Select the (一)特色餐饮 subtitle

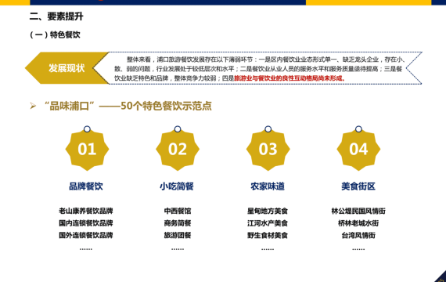pos(55,34)
